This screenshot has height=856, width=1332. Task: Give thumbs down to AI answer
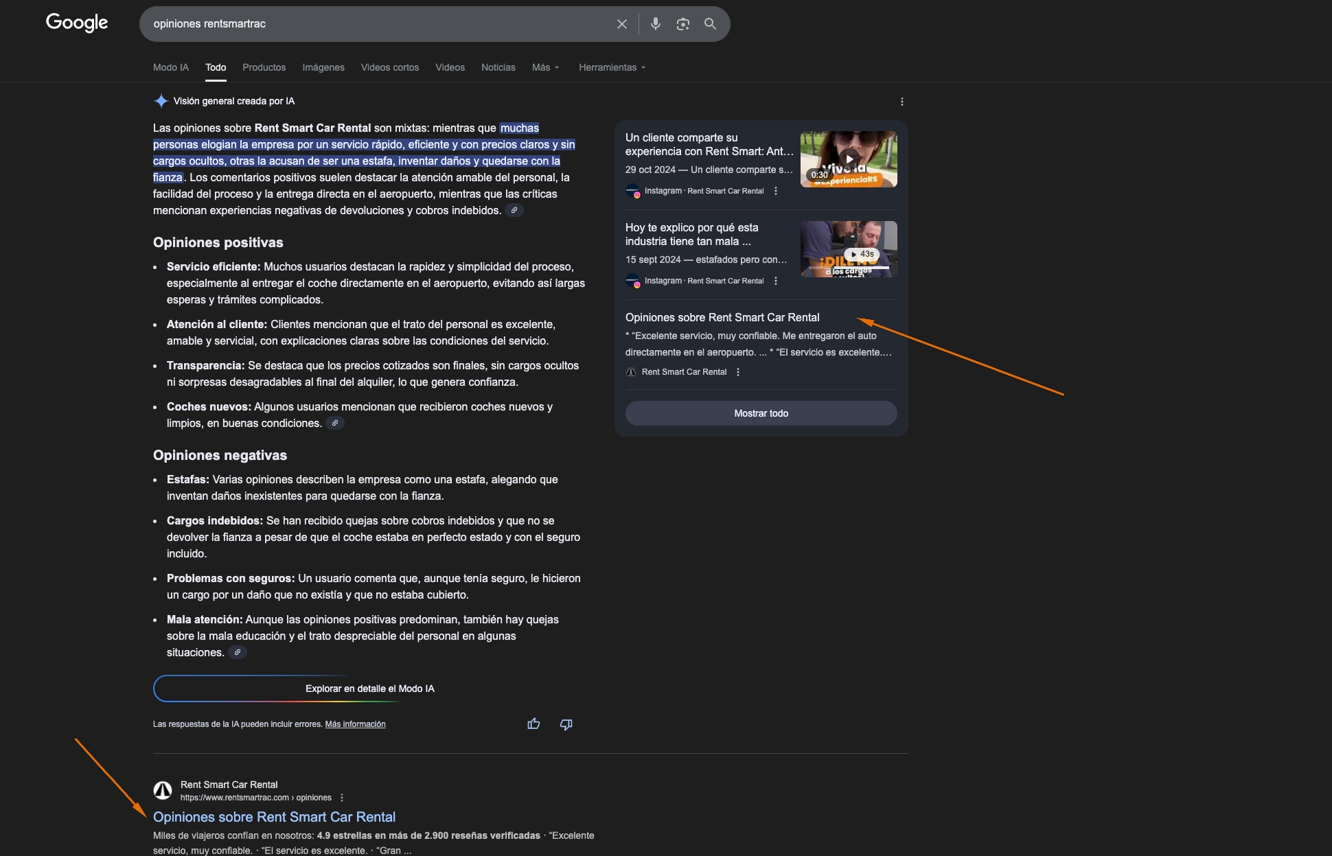566,724
